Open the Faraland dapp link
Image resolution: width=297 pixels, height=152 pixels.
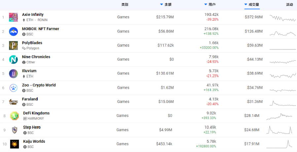click(x=30, y=99)
